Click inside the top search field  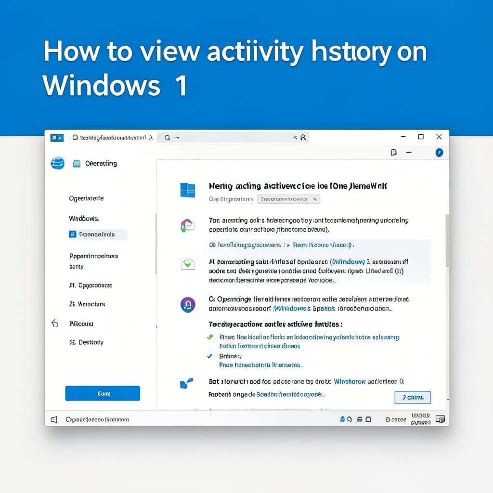click(233, 137)
